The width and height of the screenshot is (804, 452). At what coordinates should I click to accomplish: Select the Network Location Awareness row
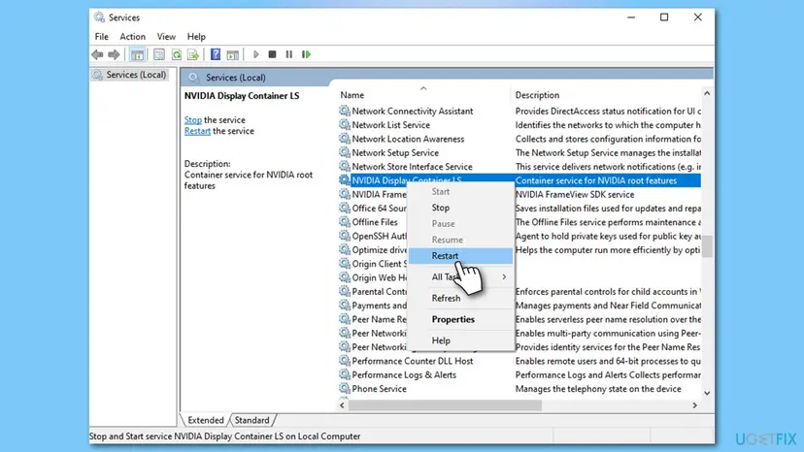pos(519,139)
